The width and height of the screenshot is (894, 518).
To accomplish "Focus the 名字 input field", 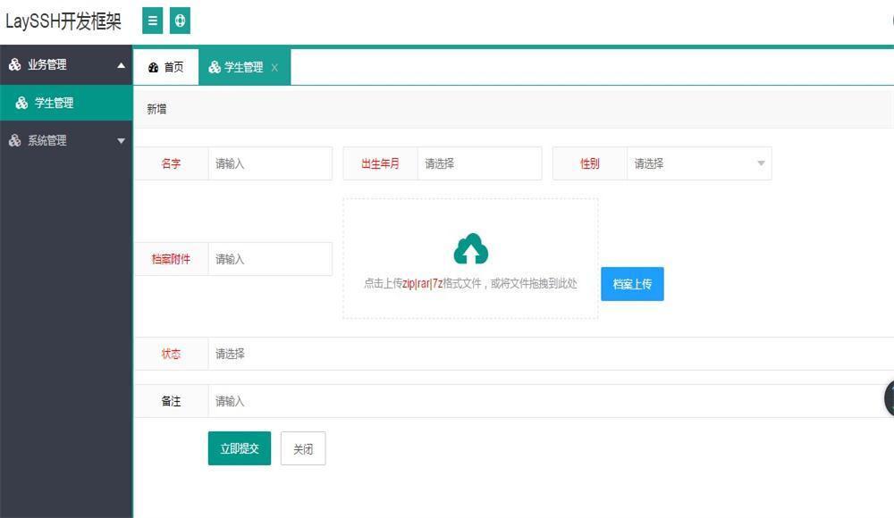I will 269,163.
